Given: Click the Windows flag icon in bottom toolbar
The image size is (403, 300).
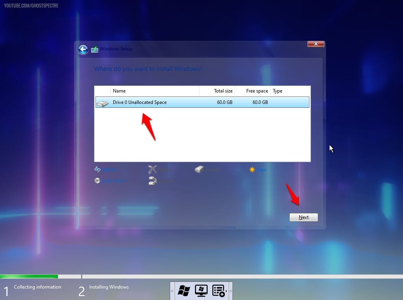Looking at the screenshot, I should (184, 291).
